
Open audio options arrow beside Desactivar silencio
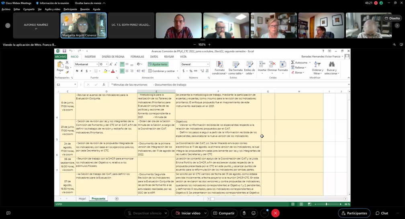pyautogui.click(x=166, y=213)
